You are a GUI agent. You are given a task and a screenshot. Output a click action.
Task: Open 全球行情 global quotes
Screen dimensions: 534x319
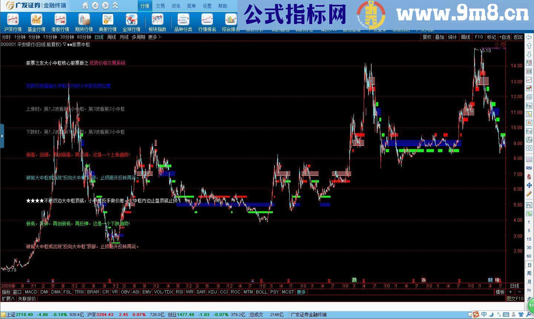(x=131, y=23)
